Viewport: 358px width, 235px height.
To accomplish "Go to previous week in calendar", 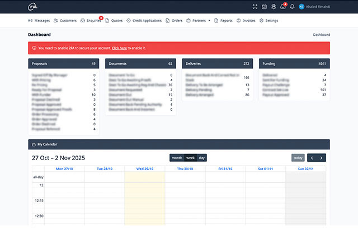I will 312,158.
